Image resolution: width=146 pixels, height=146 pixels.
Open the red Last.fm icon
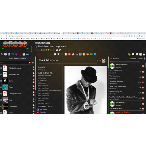[69, 54]
